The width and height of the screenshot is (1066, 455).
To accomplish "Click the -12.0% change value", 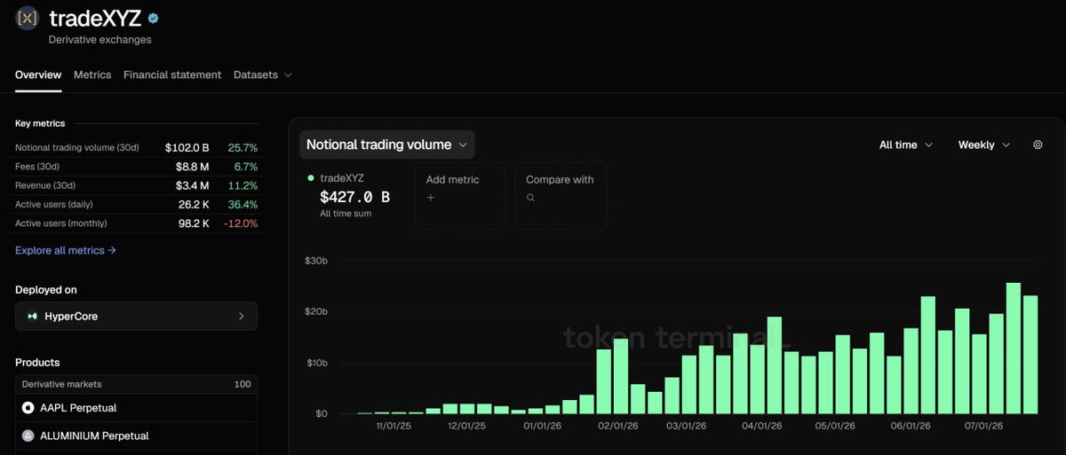I will tap(241, 224).
